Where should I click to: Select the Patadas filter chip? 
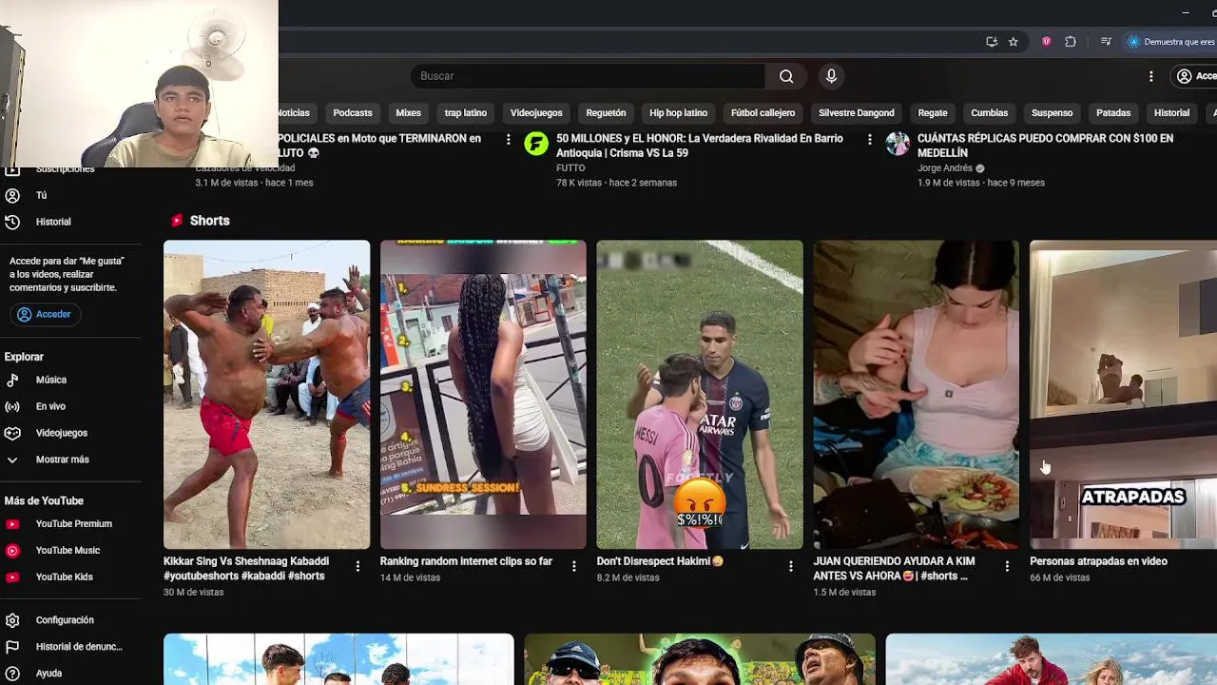[x=1113, y=112]
